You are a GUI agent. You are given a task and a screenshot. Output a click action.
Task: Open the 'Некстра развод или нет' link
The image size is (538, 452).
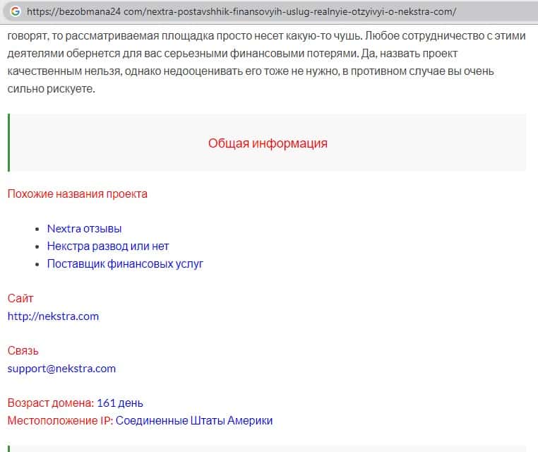coord(108,246)
